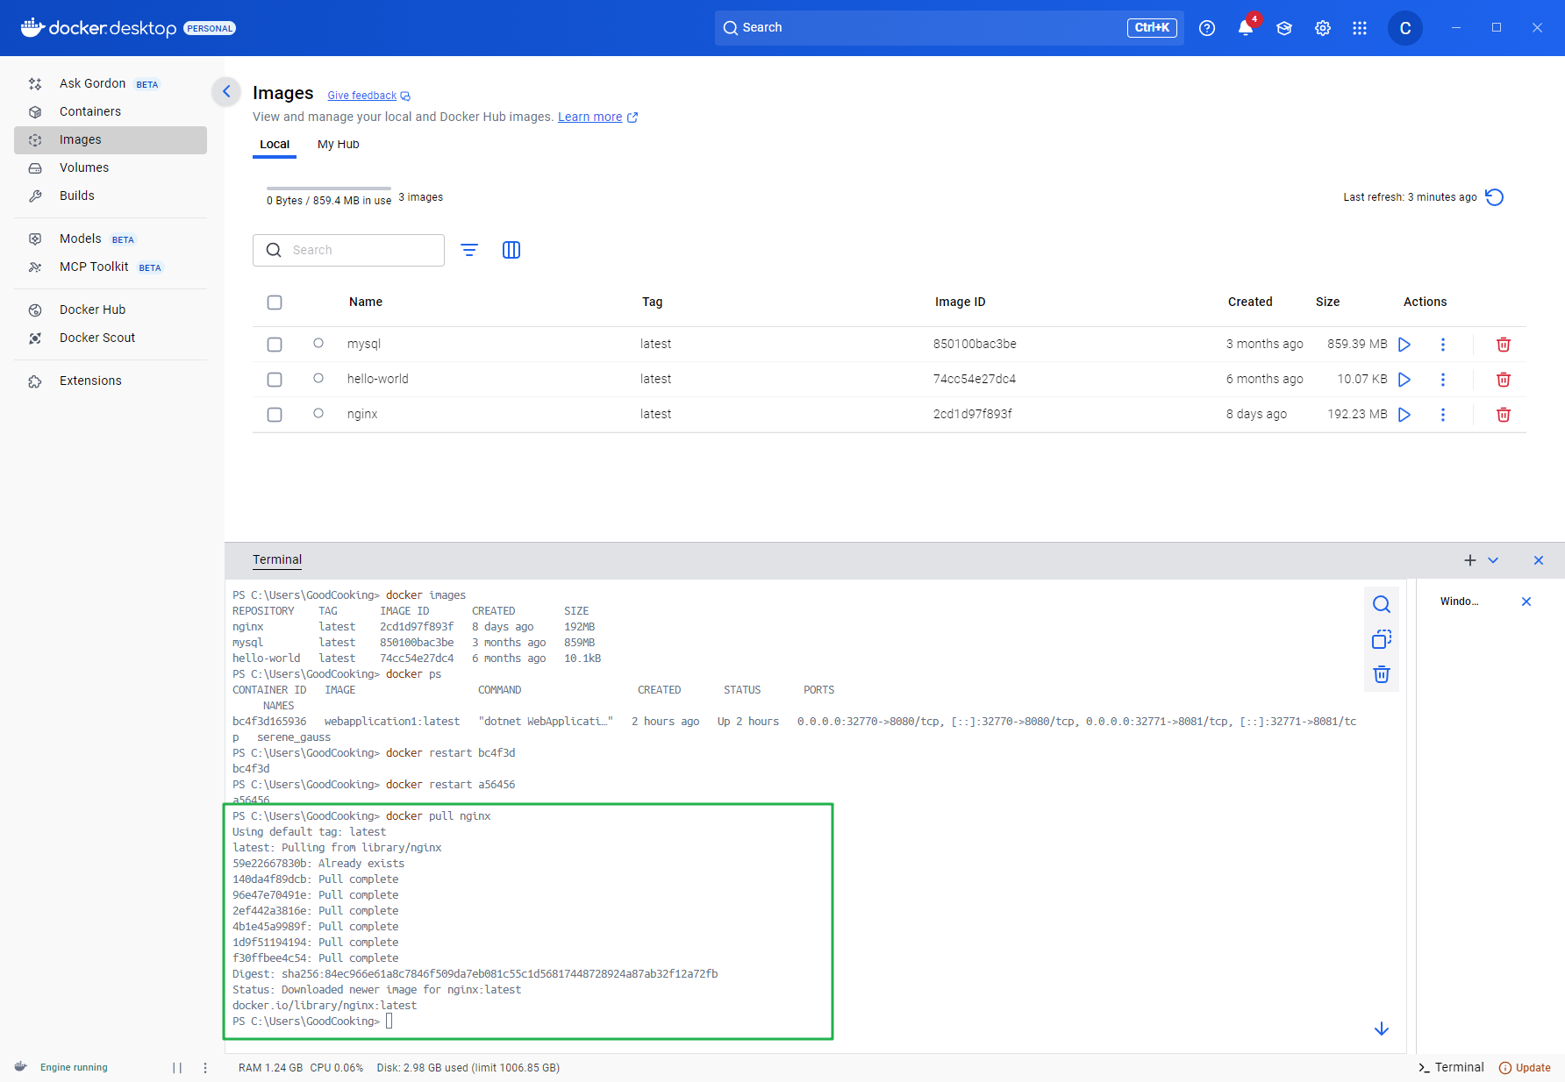Image resolution: width=1565 pixels, height=1082 pixels.
Task: Delete the nginx image
Action: 1504,415
